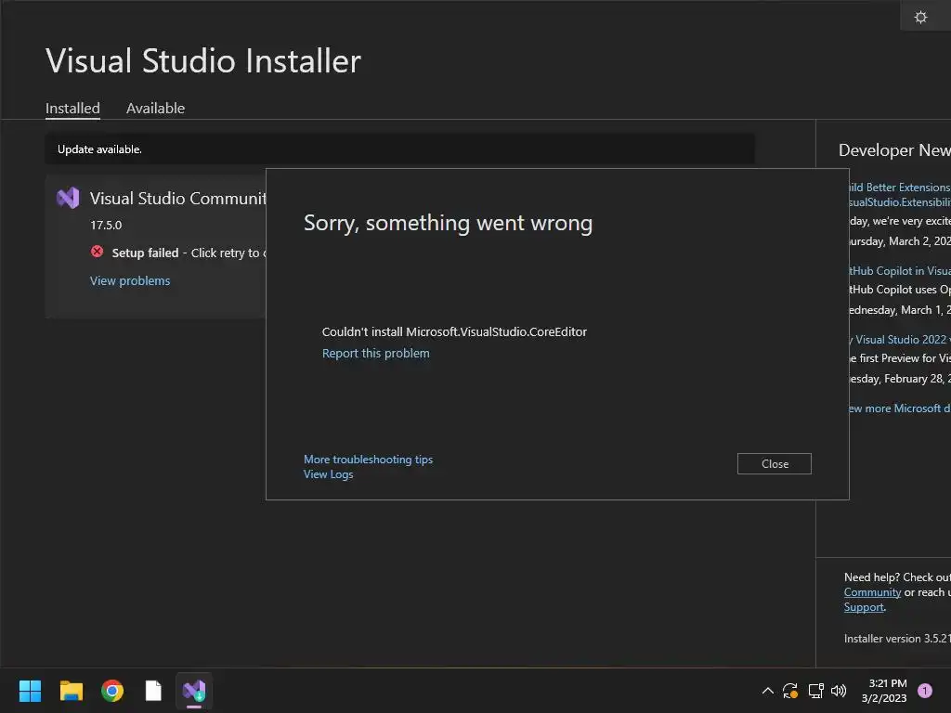This screenshot has height=713, width=951.
Task: Open the Community help link
Action: tap(872, 592)
